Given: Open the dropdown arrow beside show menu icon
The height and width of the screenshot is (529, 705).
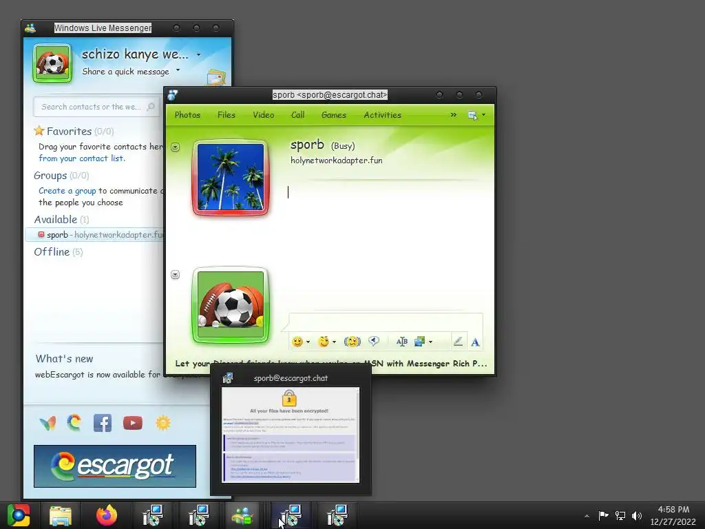Looking at the screenshot, I should pos(484,115).
